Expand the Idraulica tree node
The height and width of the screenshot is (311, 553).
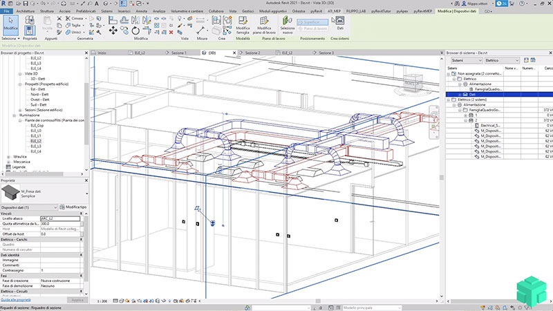pyautogui.click(x=8, y=156)
